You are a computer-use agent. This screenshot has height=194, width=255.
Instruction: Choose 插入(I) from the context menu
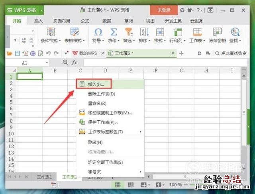[96, 84]
